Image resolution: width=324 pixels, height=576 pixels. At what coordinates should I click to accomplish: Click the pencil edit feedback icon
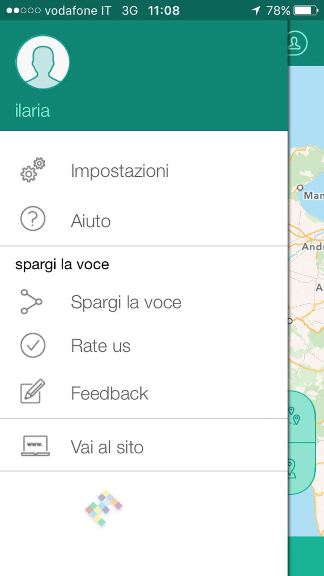(33, 391)
